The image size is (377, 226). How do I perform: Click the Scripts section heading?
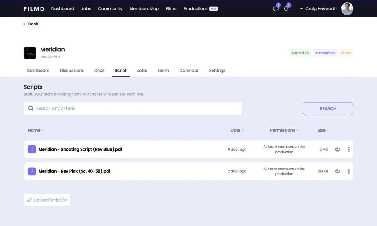point(33,87)
